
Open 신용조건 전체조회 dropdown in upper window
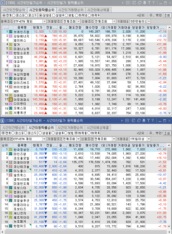pyautogui.click(x=114, y=21)
